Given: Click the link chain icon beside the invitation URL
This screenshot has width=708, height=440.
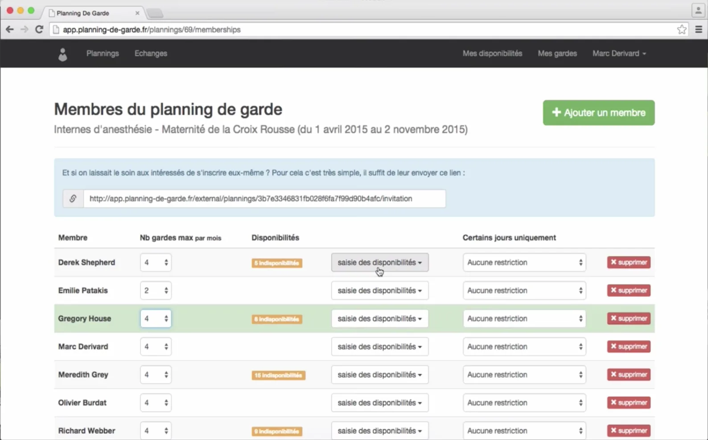Looking at the screenshot, I should [73, 199].
